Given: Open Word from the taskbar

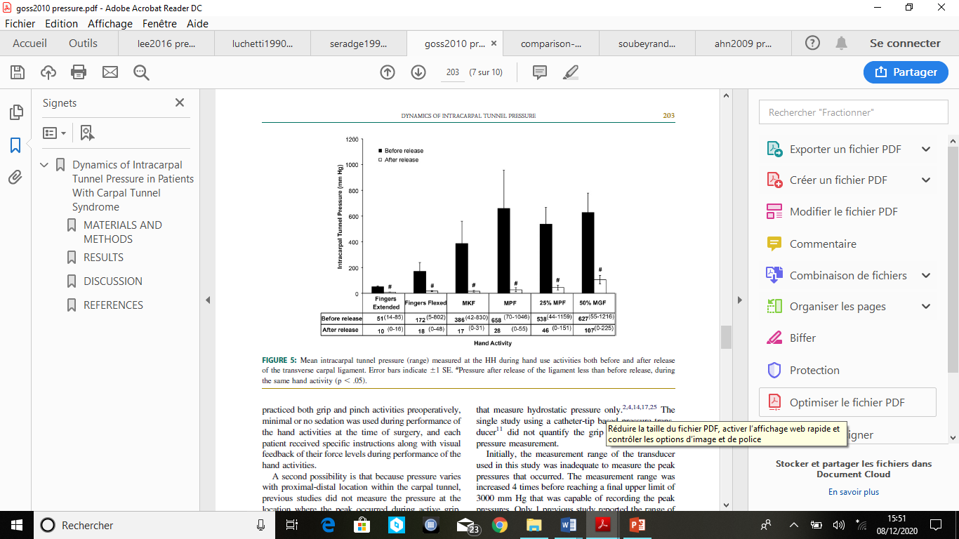Looking at the screenshot, I should [x=568, y=525].
